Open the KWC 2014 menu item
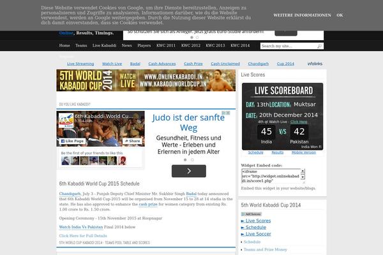 click(x=240, y=46)
